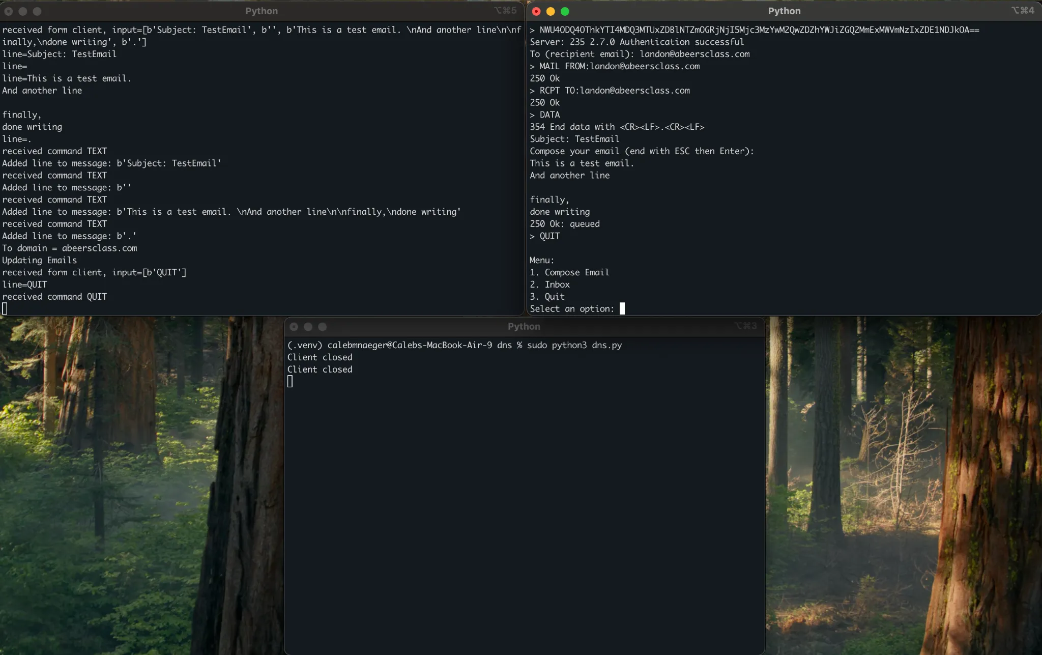The height and width of the screenshot is (655, 1042).
Task: Click the base64 auth string line at top
Action: coord(755,30)
